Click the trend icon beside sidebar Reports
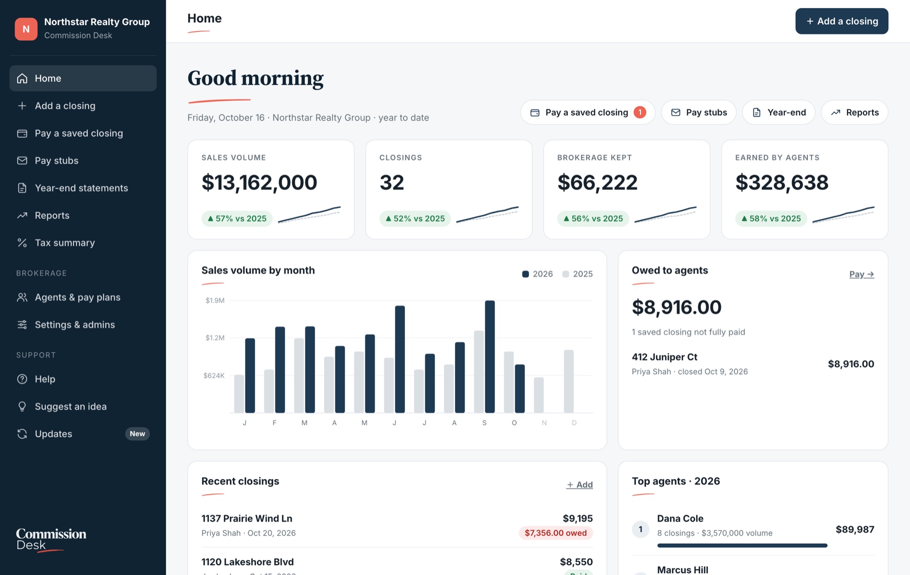Screen dimensions: 910x575 (x=22, y=215)
